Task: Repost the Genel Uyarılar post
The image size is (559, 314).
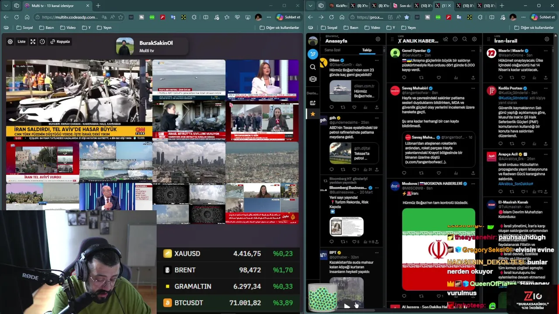Action: pos(421,78)
